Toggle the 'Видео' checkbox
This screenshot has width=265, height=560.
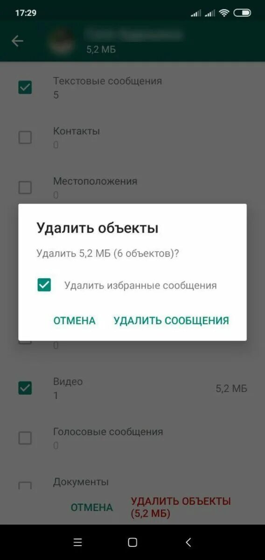(25, 388)
